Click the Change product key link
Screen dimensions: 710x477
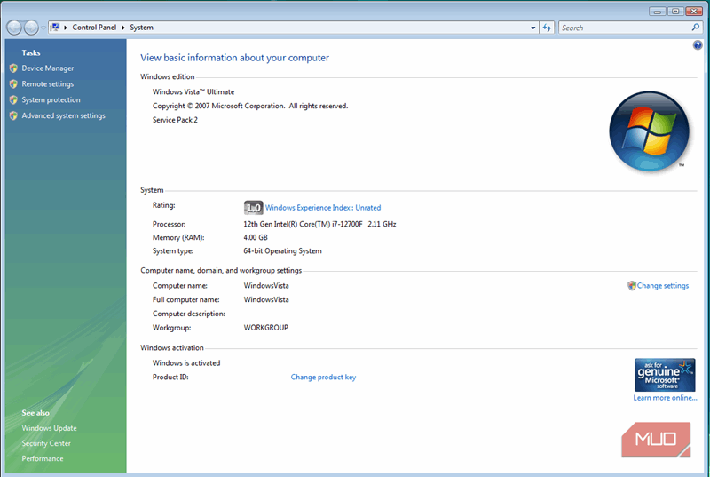323,378
